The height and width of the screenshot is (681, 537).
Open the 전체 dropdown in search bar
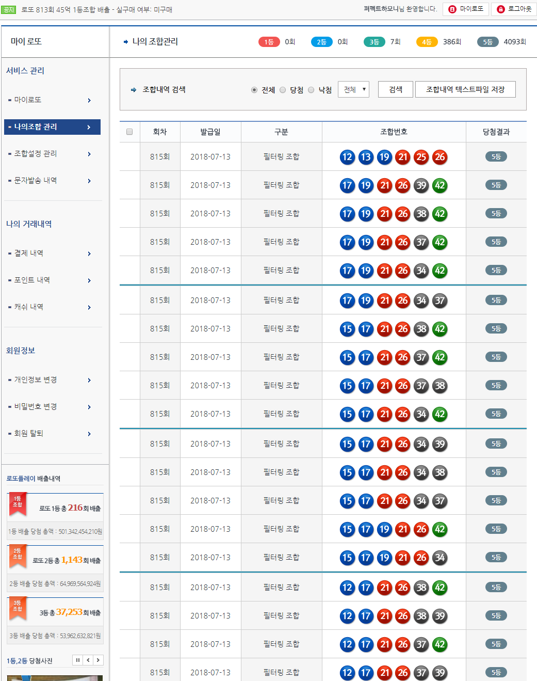pos(353,89)
